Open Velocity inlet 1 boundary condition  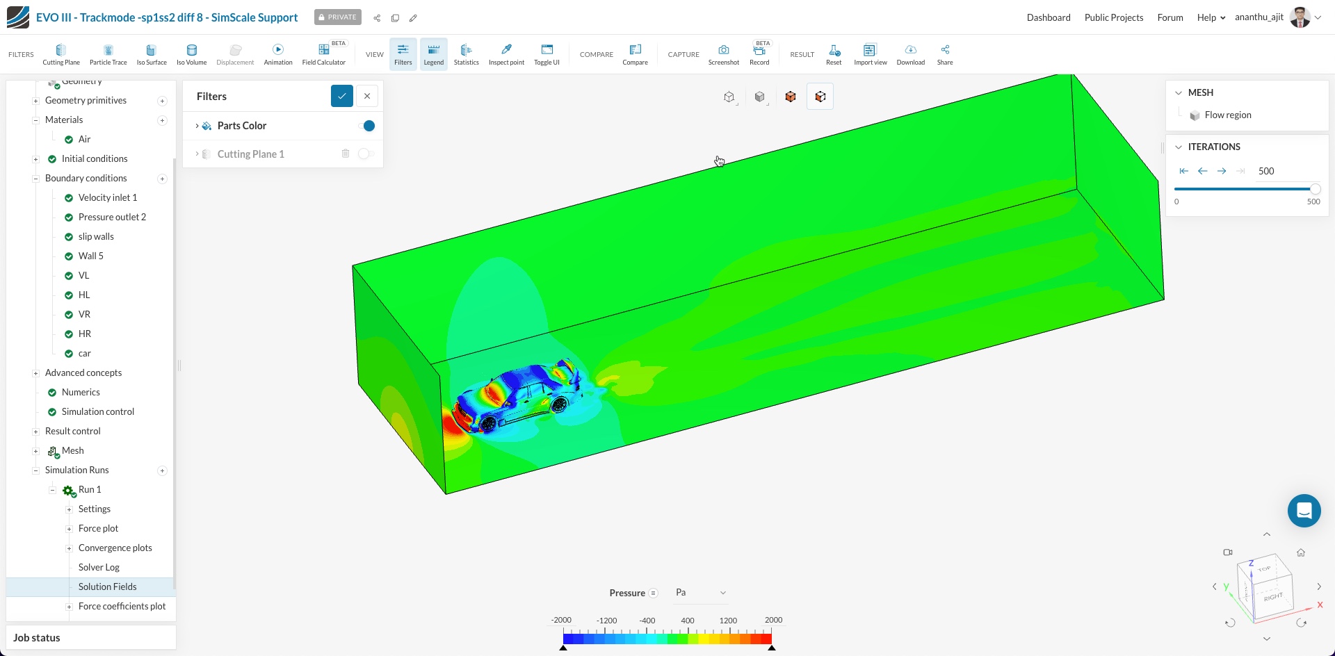tap(108, 197)
